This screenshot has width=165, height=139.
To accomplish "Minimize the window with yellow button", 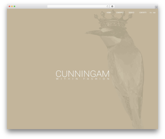I will click(12, 6).
